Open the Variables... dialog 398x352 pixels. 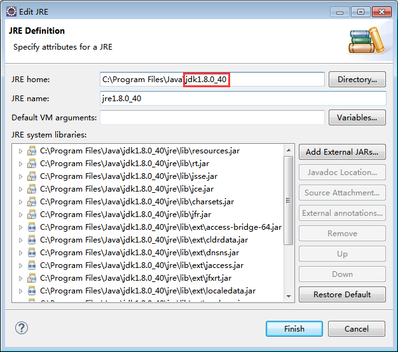click(x=357, y=117)
